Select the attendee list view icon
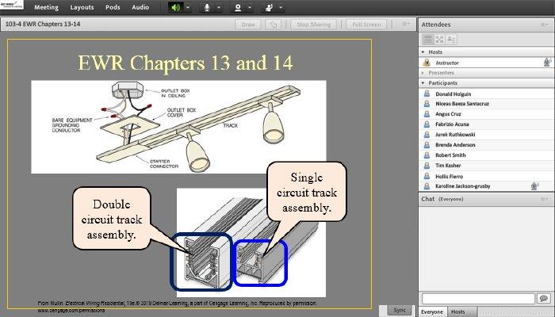 427,40
